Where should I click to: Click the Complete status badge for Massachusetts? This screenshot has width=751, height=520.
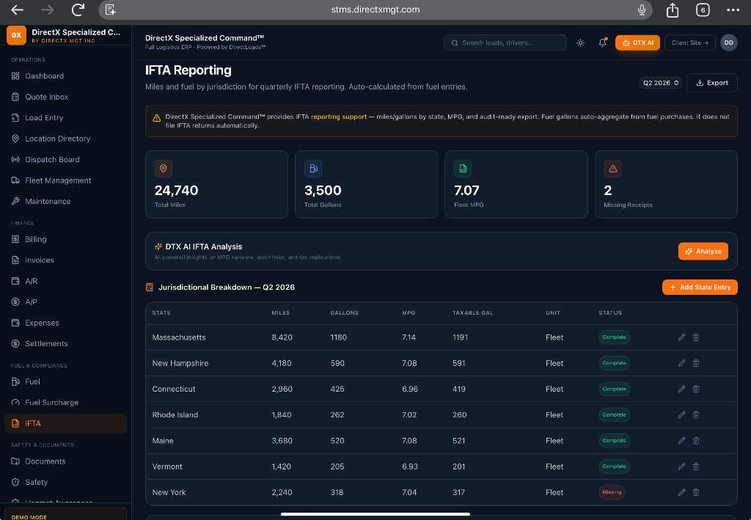click(x=614, y=337)
